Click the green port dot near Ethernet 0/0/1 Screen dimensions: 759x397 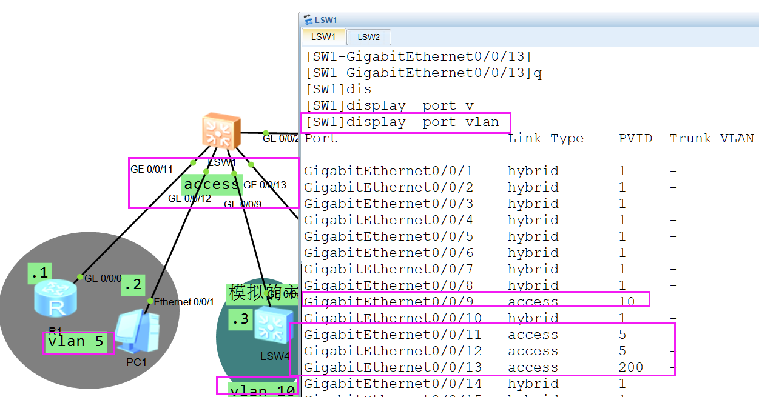150,301
